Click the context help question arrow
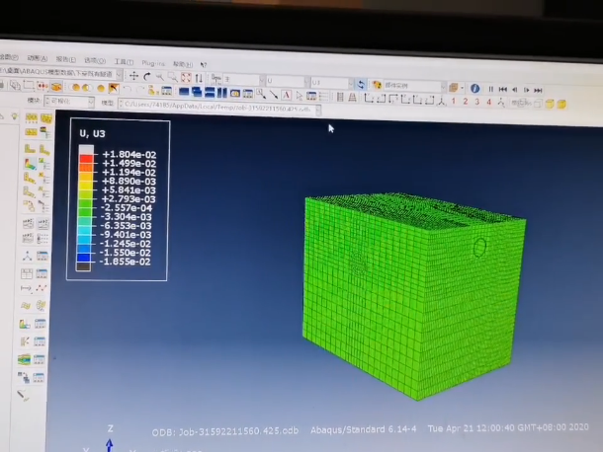The height and width of the screenshot is (452, 603). (x=204, y=64)
